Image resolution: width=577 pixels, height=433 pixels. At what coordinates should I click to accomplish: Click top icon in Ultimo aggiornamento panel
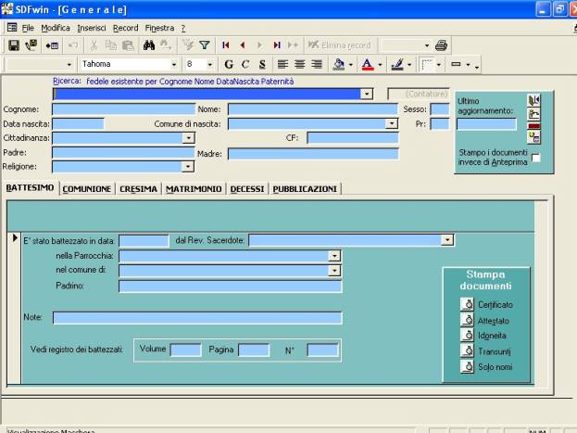[534, 100]
